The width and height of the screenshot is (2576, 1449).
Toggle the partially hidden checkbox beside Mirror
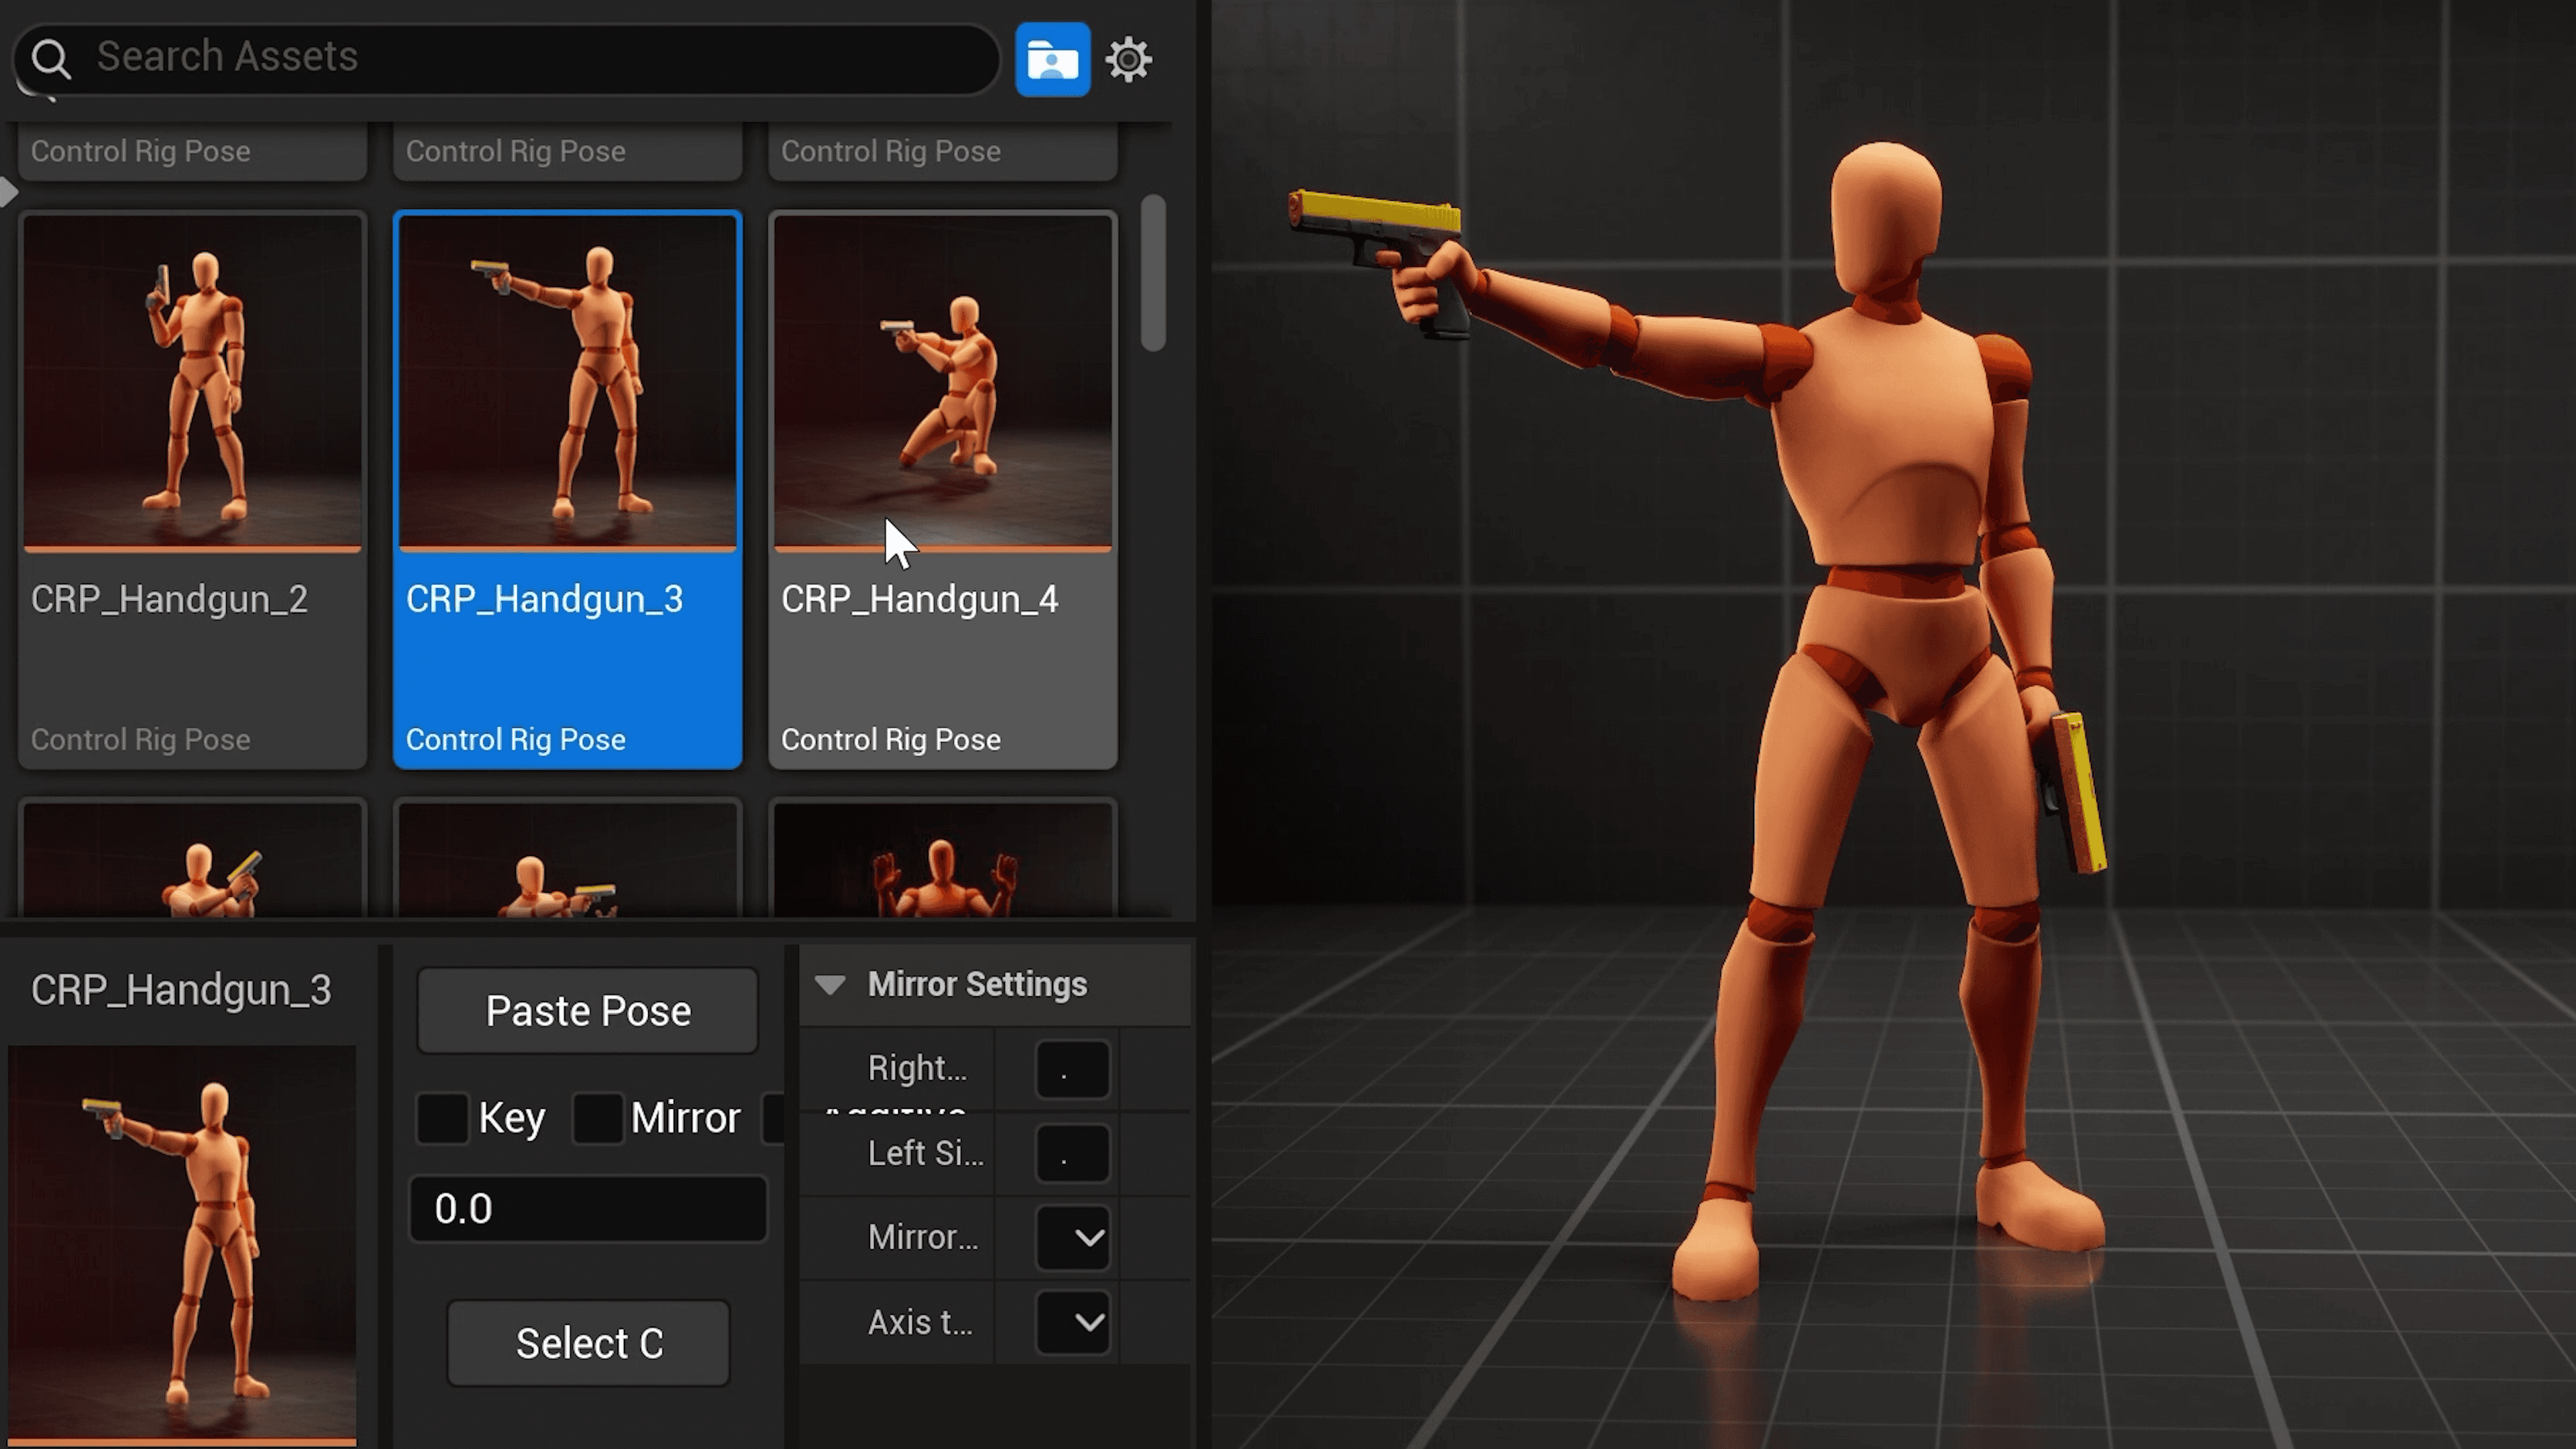(774, 1118)
